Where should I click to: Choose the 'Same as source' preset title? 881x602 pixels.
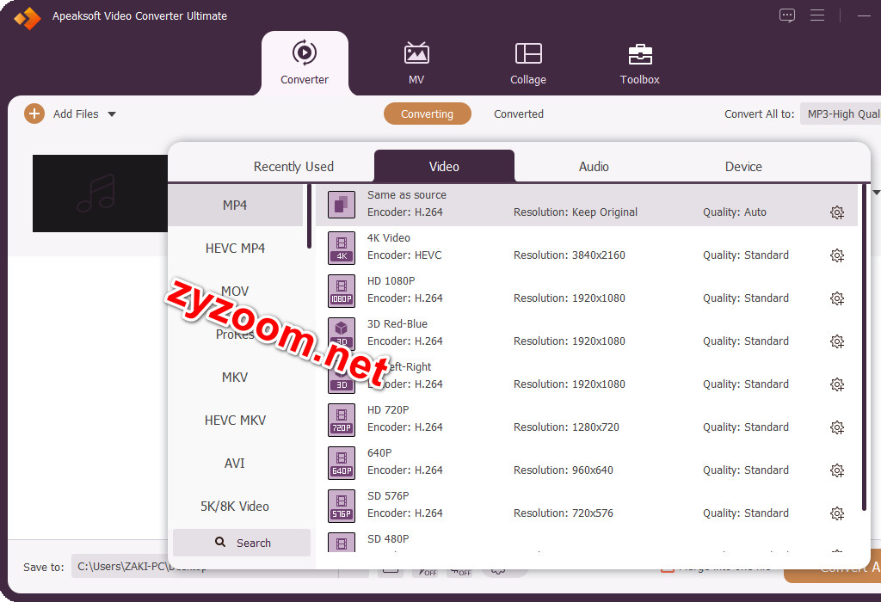tap(407, 195)
